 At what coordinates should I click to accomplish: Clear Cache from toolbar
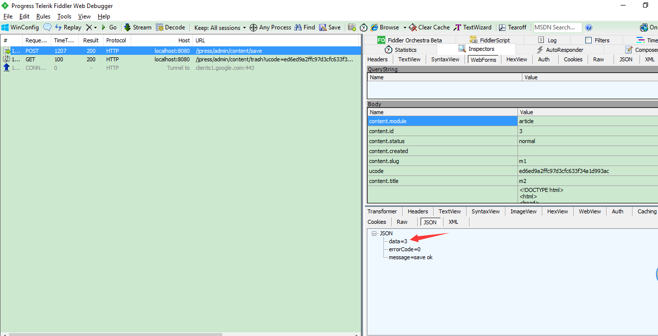point(429,27)
